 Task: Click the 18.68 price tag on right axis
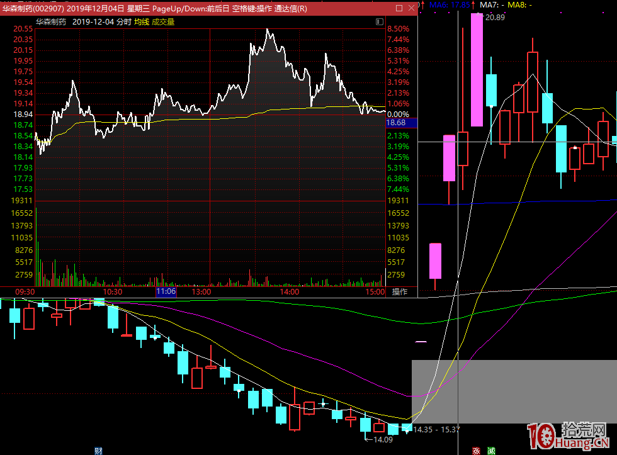tap(395, 125)
